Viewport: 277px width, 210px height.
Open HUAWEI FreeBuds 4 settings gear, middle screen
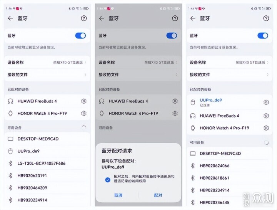coord(175,101)
